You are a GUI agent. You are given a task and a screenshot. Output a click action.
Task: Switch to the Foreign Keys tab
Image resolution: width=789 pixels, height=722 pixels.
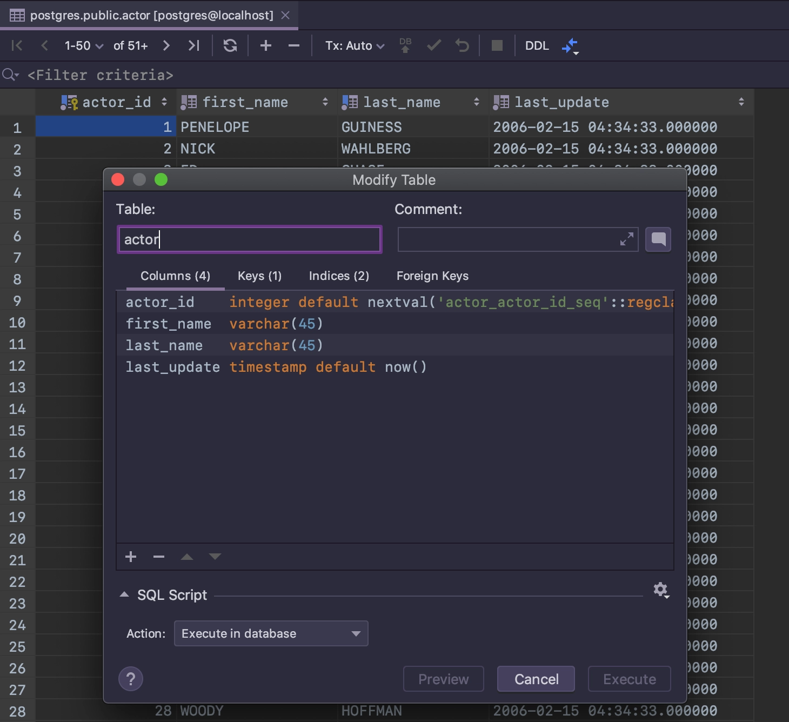(433, 276)
